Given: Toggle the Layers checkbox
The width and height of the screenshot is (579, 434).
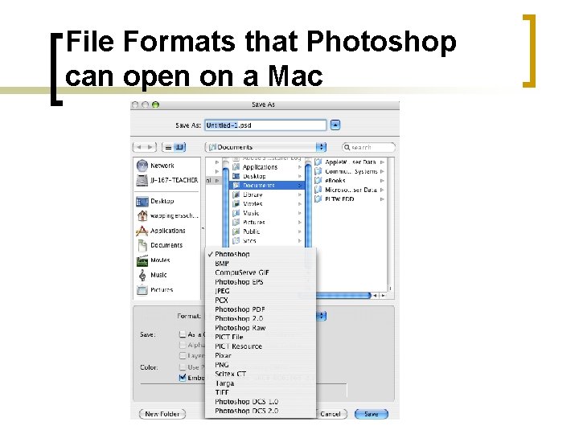Looking at the screenshot, I should click(x=182, y=356).
